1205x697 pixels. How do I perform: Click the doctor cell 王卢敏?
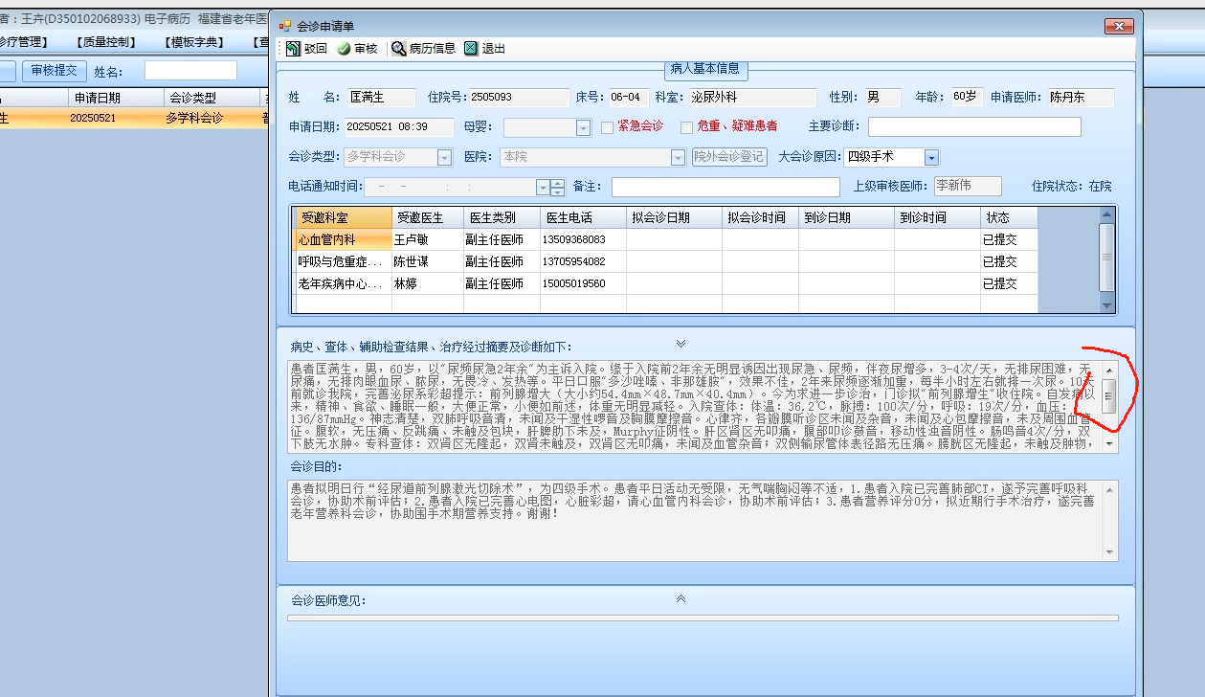428,239
